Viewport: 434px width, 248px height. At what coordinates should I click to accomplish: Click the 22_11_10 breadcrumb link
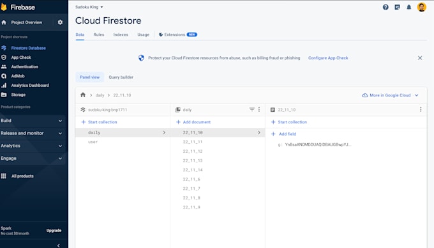point(122,95)
